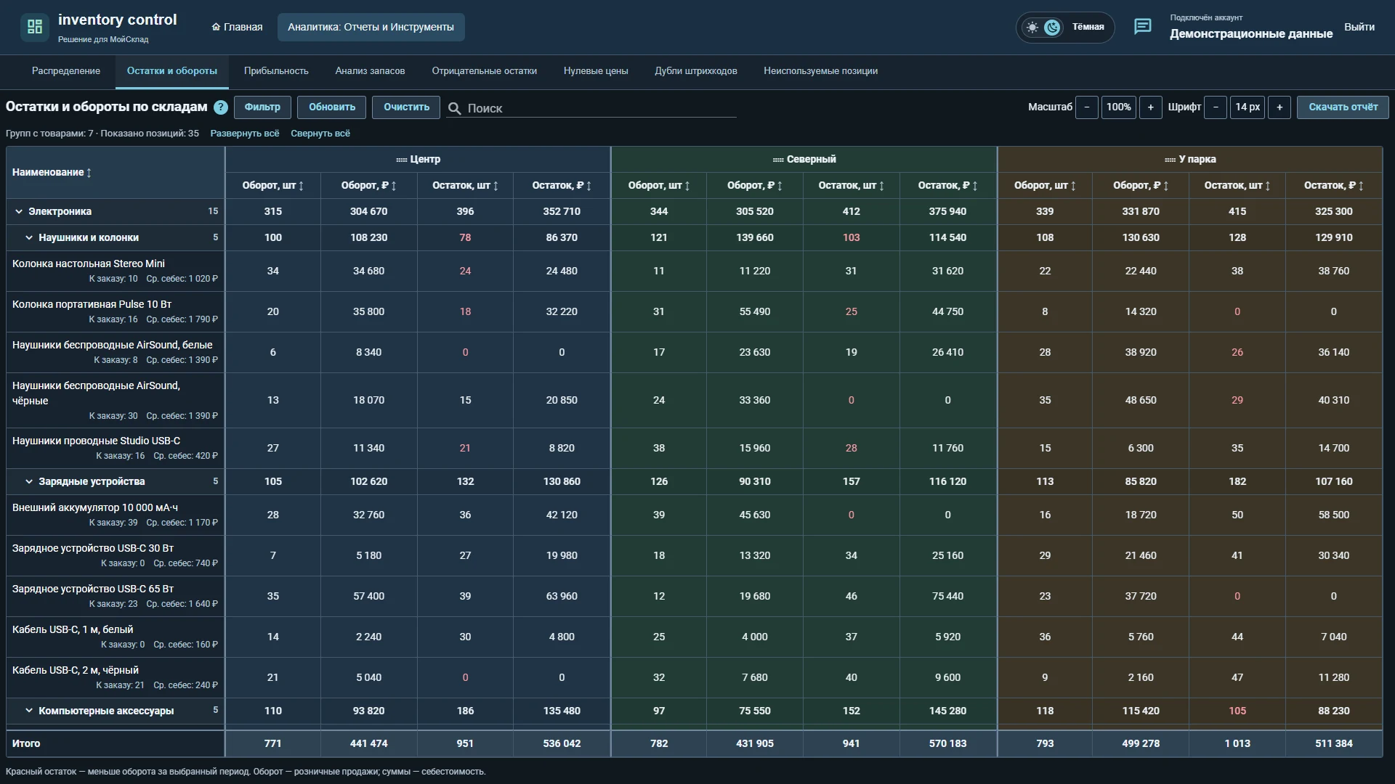Click the У парка warehouse column group header
Viewport: 1395px width, 784px height.
(x=1190, y=159)
